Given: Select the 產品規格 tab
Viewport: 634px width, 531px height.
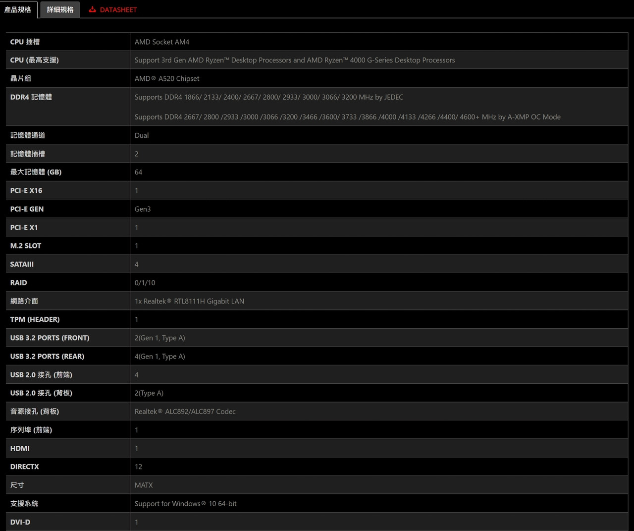Looking at the screenshot, I should click(18, 9).
